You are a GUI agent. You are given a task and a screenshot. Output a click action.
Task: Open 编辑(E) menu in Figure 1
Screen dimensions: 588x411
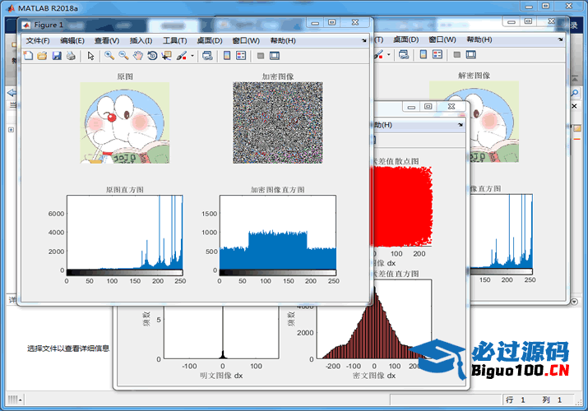click(x=72, y=40)
